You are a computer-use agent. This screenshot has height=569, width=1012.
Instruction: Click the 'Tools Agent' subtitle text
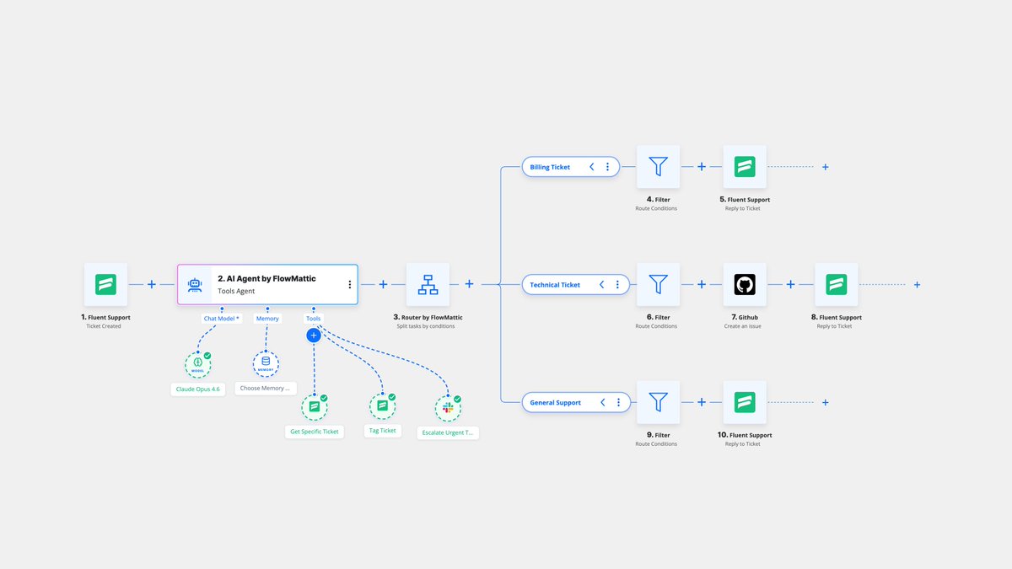click(x=238, y=291)
